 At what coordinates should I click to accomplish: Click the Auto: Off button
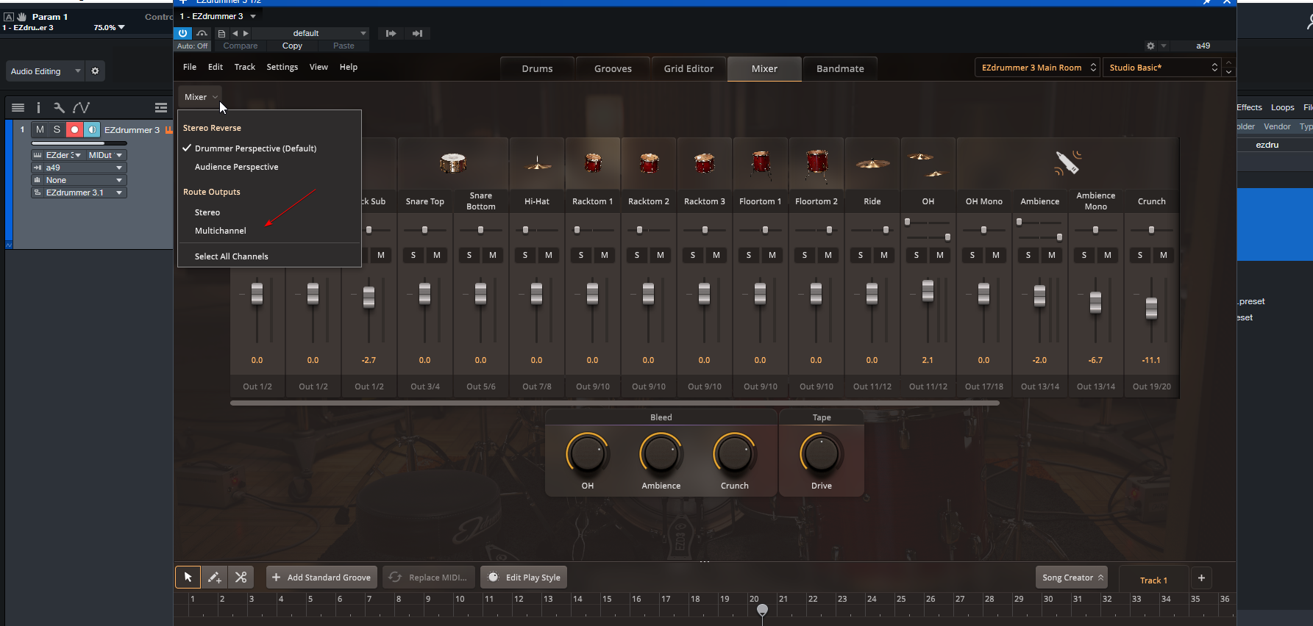[192, 46]
